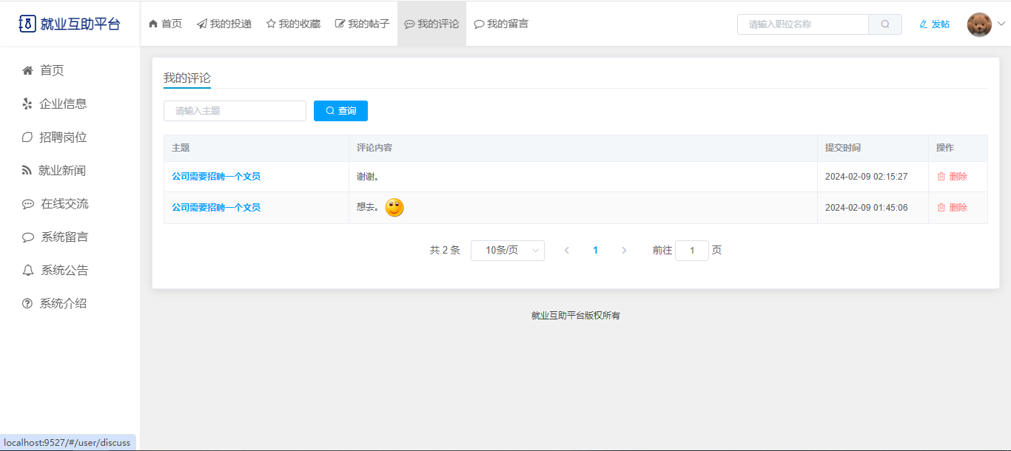Click question mark icon for 系统介绍
Screen dimensions: 1011x451
(x=27, y=304)
